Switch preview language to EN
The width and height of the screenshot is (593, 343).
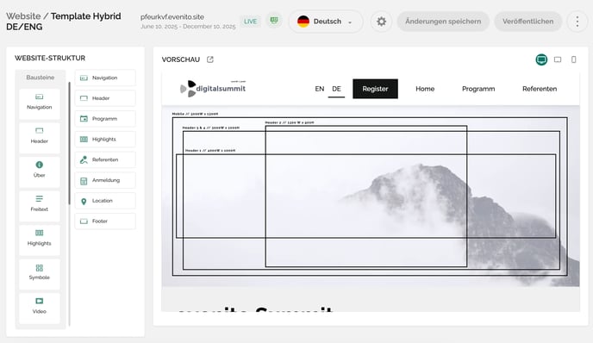pyautogui.click(x=320, y=89)
